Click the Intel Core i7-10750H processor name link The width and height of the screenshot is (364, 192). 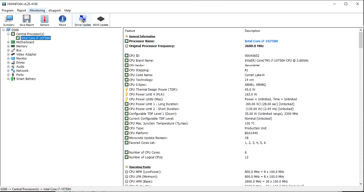(x=261, y=41)
